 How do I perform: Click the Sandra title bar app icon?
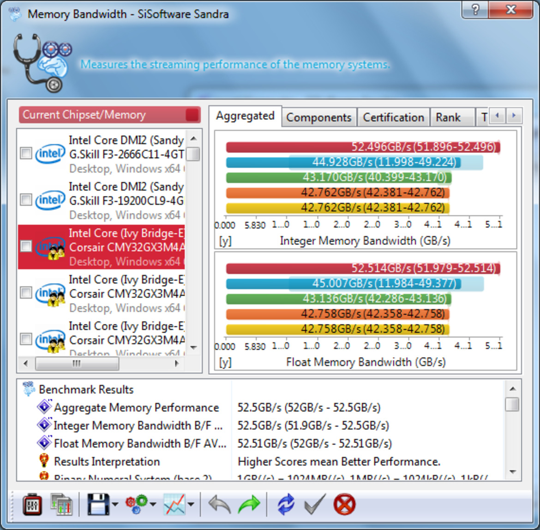[14, 14]
